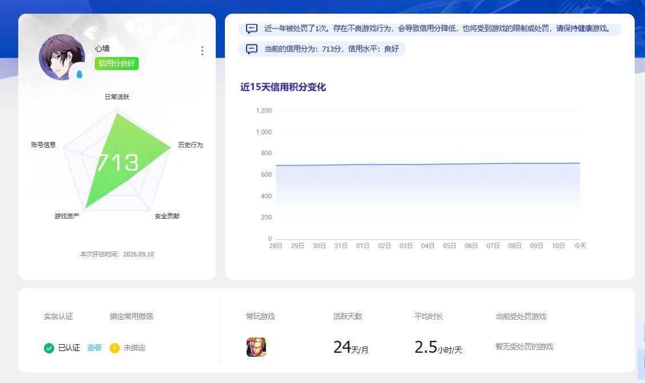Click the 信用分良好 green badge
Screen dimensions: 645x383
(x=116, y=63)
